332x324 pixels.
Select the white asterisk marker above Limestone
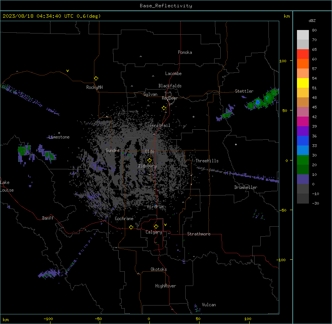[x=59, y=133]
